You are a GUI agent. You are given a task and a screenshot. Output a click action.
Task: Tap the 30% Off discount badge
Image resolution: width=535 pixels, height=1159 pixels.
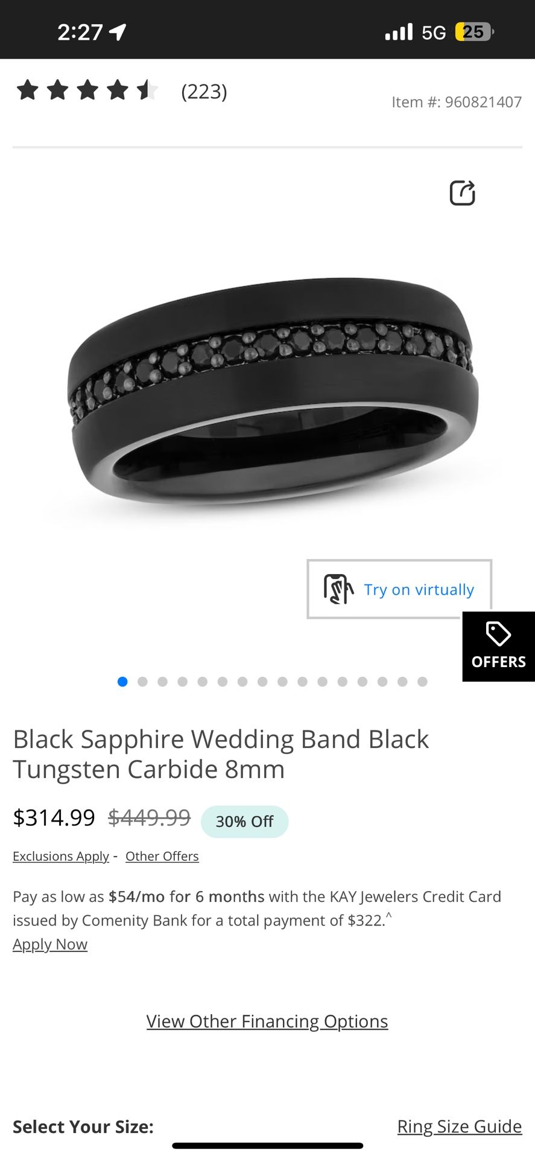coord(244,822)
